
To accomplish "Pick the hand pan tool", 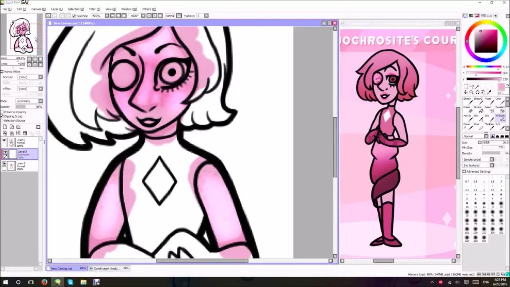I will click(483, 92).
